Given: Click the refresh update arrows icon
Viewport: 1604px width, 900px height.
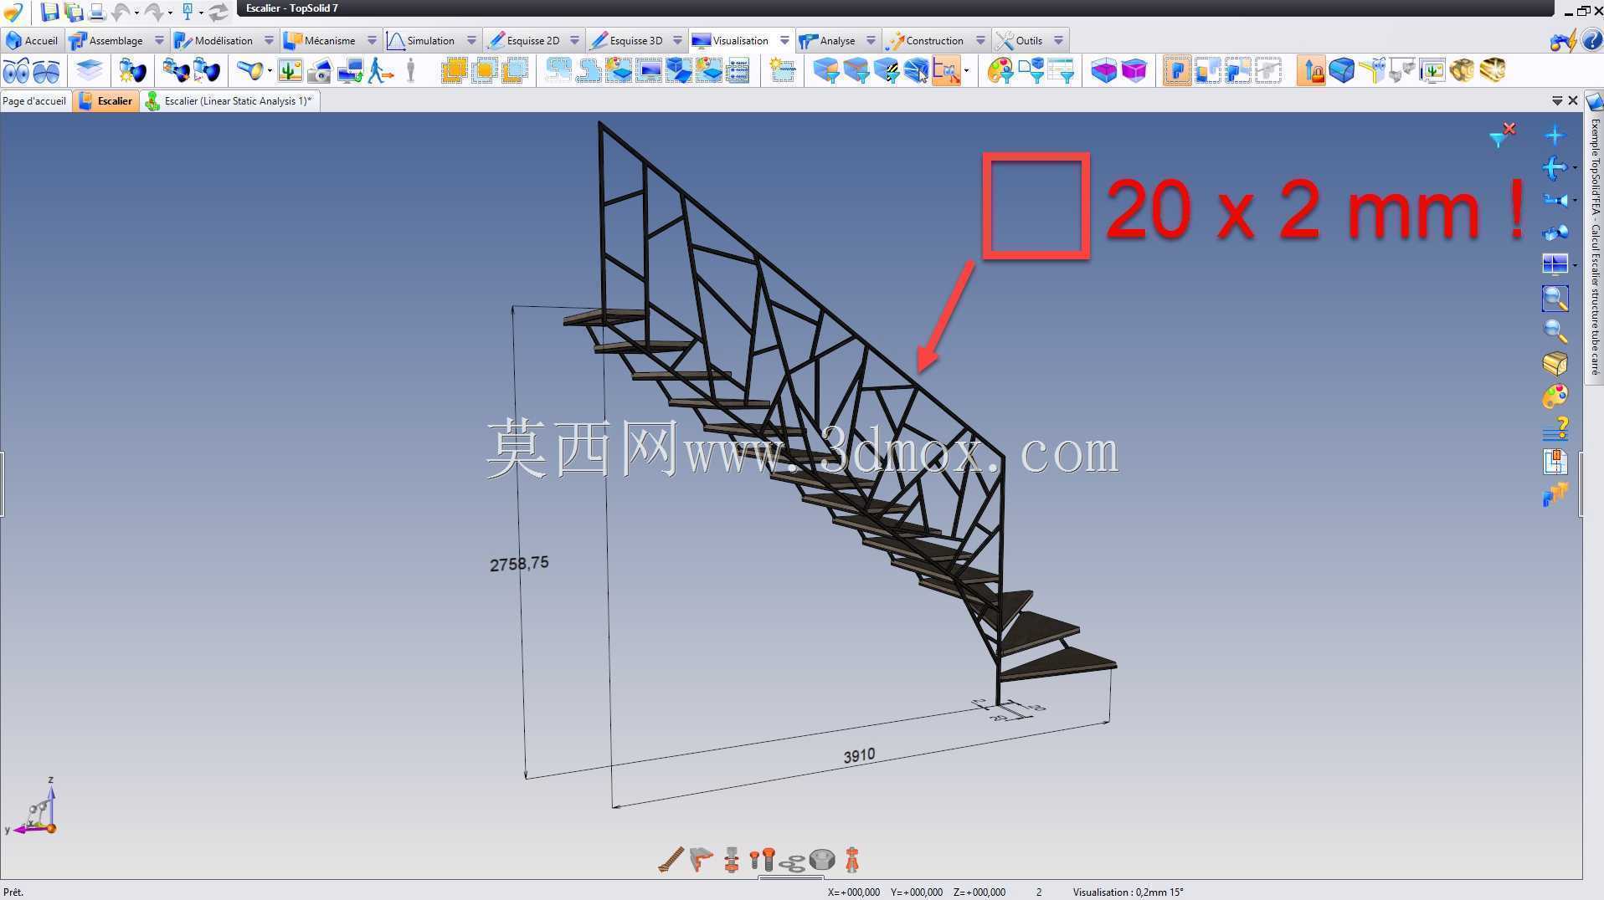Looking at the screenshot, I should pos(218,12).
